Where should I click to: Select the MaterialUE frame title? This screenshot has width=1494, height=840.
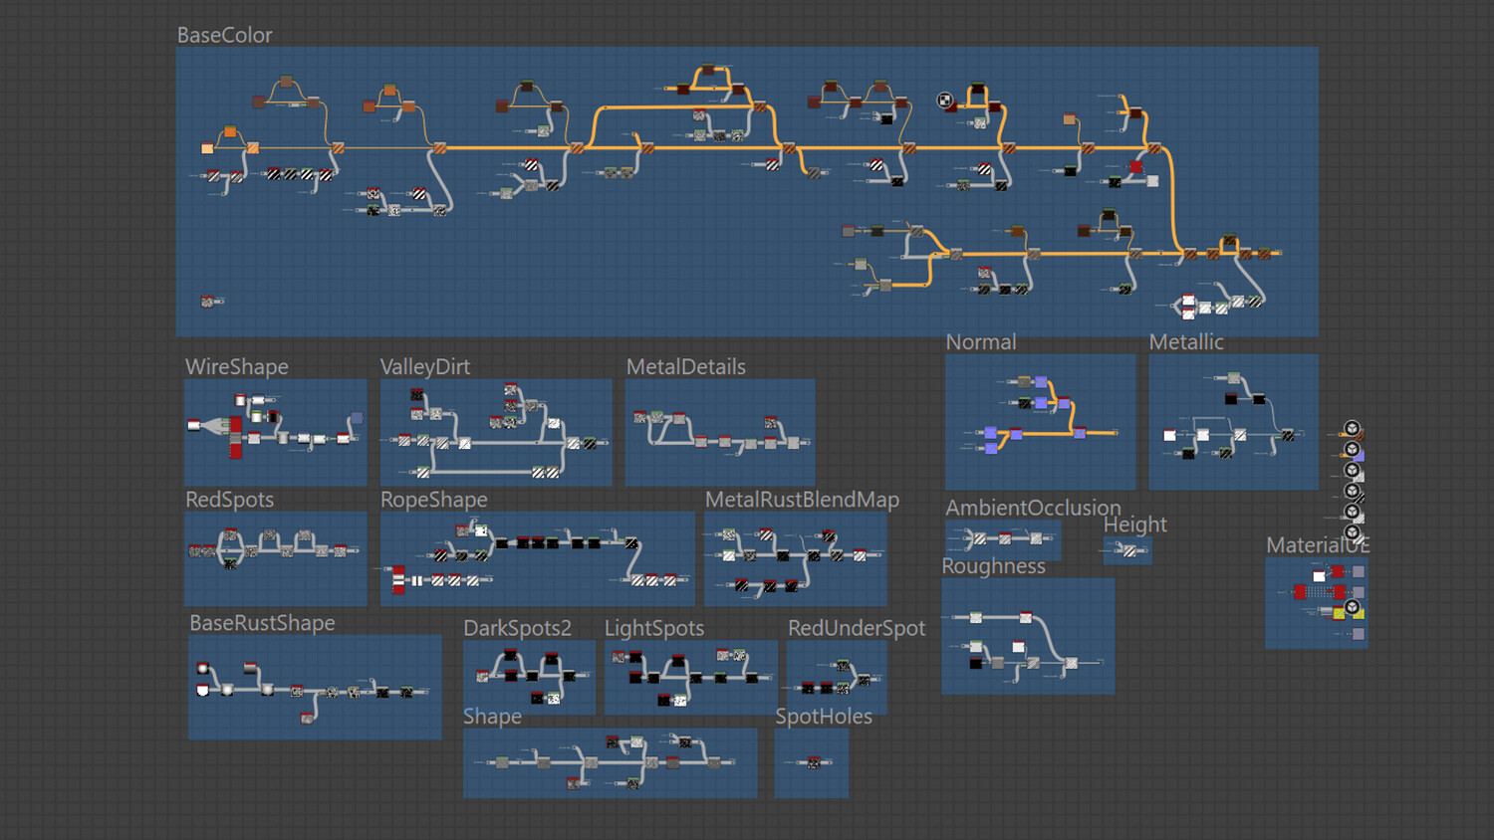pos(1318,545)
